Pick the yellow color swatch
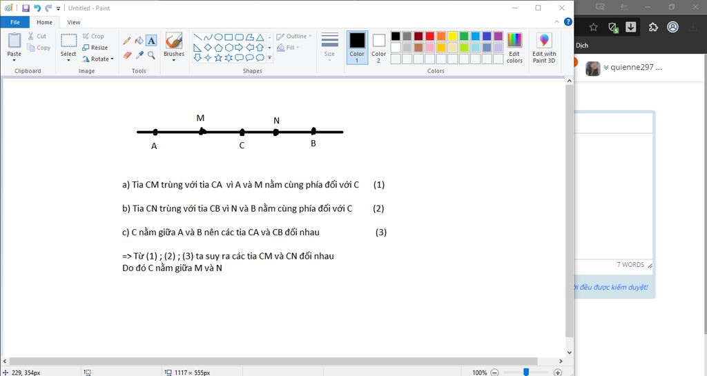This screenshot has width=707, height=376. [x=453, y=36]
